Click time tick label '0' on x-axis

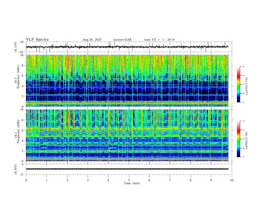26,180
